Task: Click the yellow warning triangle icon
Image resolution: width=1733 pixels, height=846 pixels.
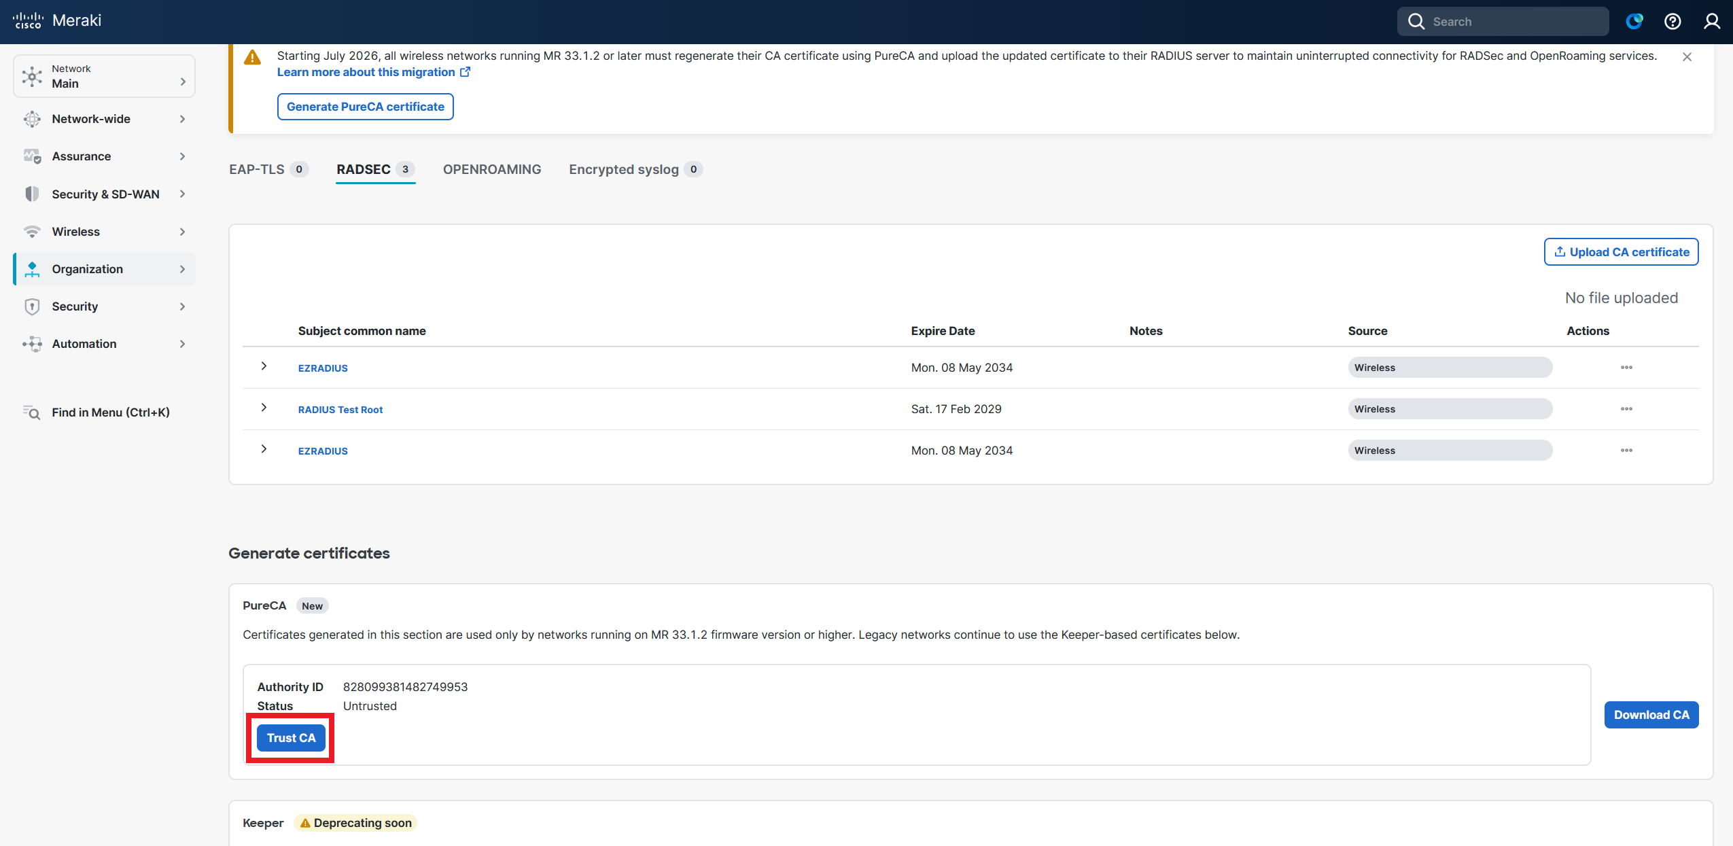Action: (x=252, y=57)
